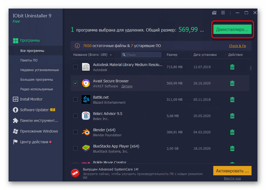Open Панели инструментов section
The height and width of the screenshot is (190, 266).
pos(36,121)
